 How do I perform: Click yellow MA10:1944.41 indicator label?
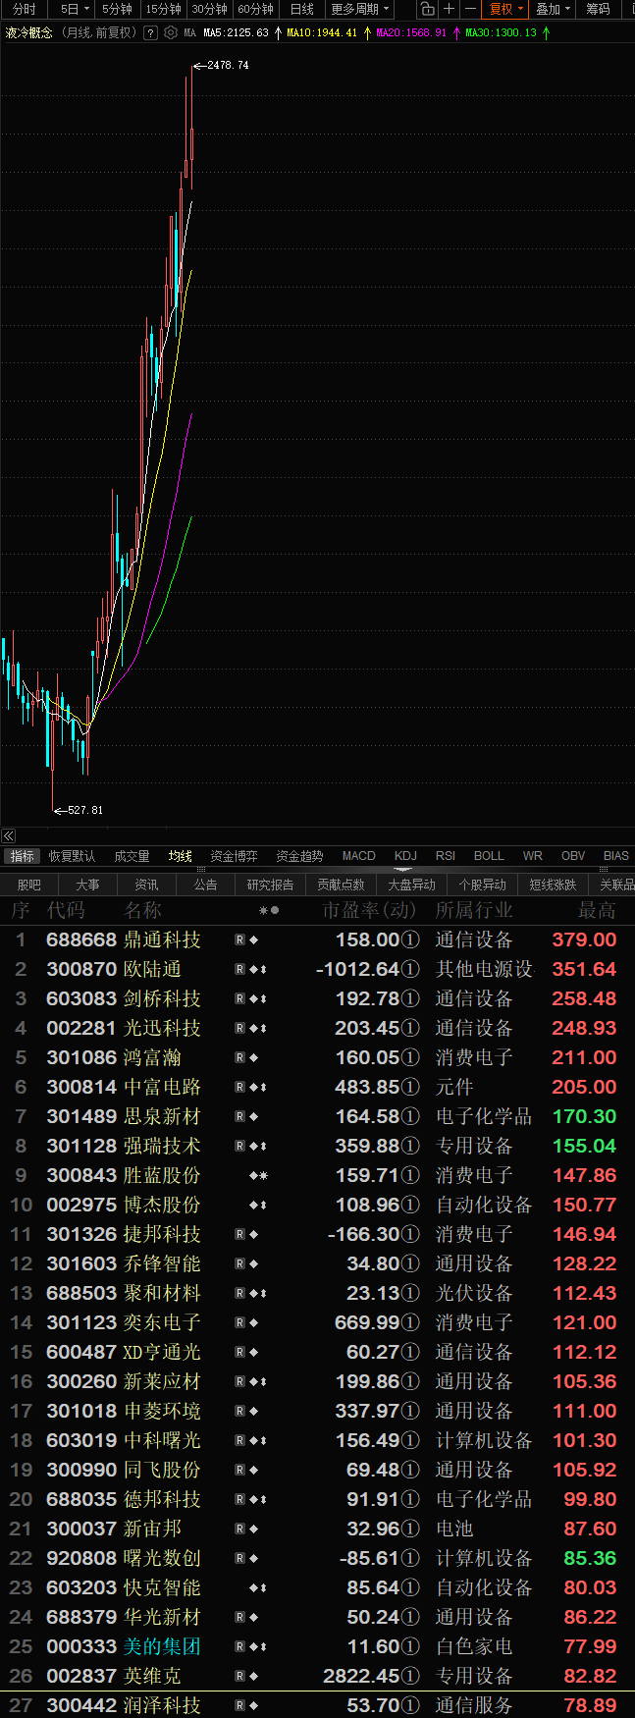pos(322,32)
